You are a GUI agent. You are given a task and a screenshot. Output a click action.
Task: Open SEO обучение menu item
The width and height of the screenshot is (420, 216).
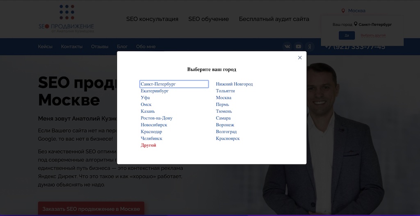click(x=208, y=19)
